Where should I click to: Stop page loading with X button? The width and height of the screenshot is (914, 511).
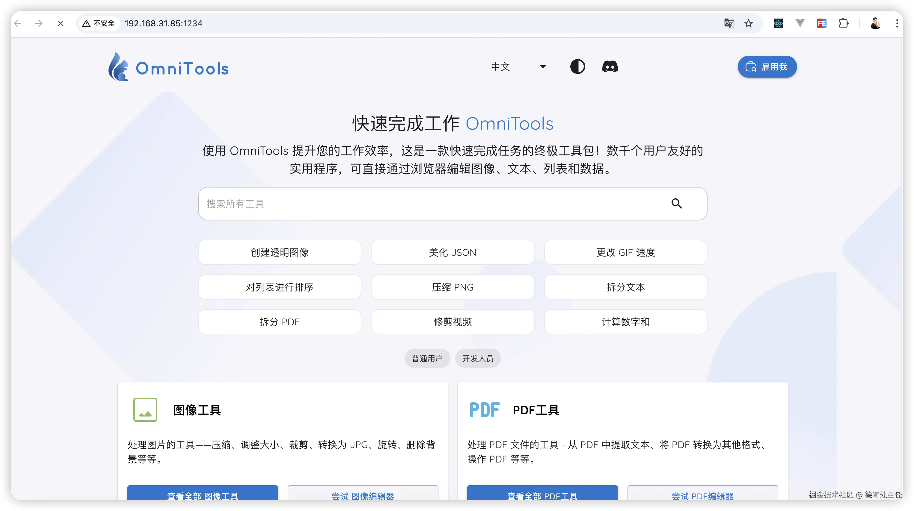(60, 23)
